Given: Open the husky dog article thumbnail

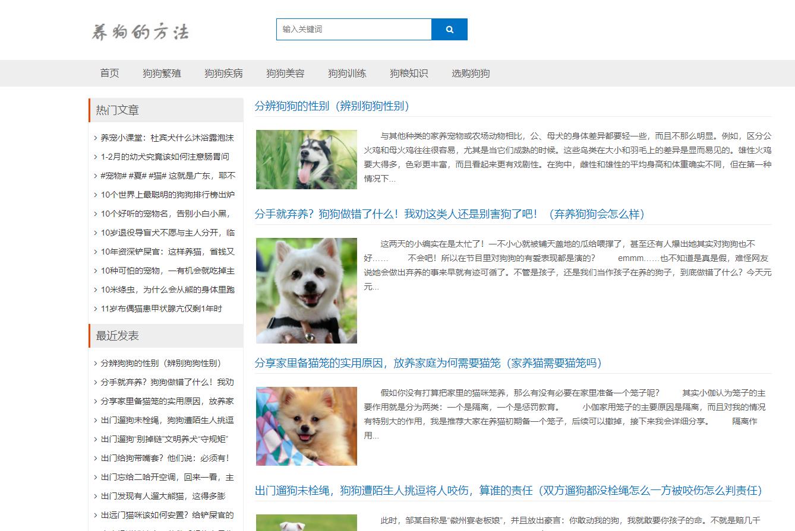Looking at the screenshot, I should click(x=307, y=160).
